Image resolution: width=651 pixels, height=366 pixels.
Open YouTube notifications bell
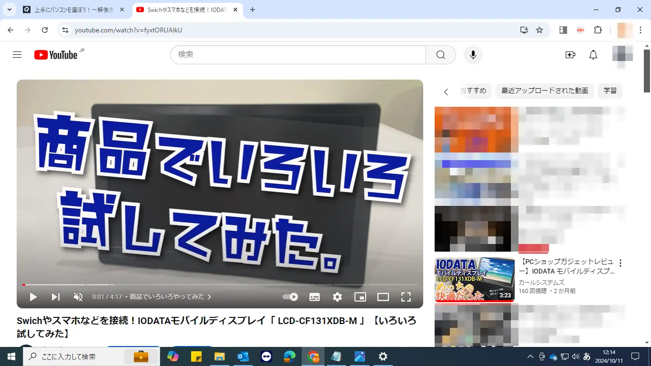coord(593,55)
